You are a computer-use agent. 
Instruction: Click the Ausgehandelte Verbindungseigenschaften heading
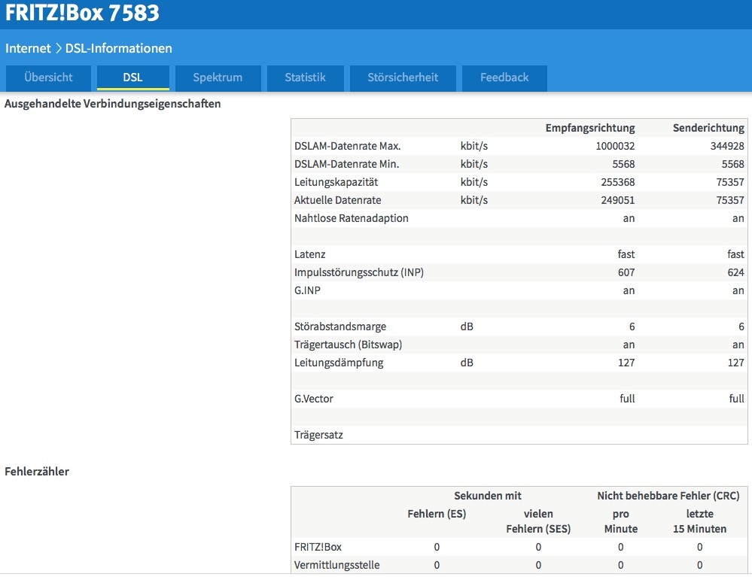click(113, 104)
